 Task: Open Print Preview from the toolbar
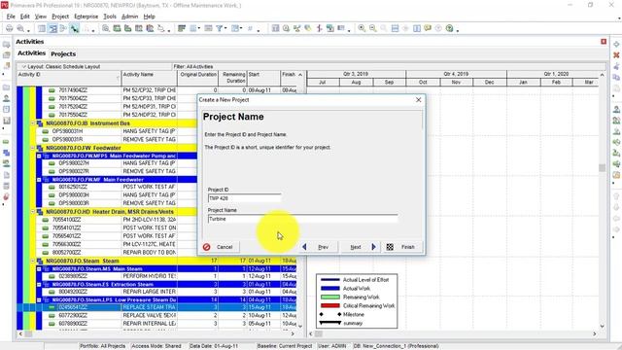click(x=20, y=28)
